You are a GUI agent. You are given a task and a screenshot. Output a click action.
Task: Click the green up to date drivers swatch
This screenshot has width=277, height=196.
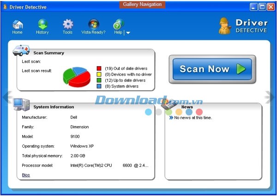pos(99,81)
